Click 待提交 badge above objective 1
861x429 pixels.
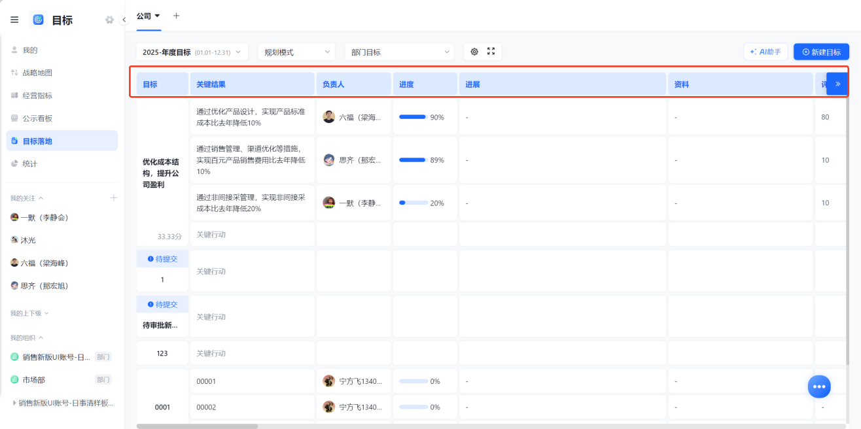coord(162,259)
